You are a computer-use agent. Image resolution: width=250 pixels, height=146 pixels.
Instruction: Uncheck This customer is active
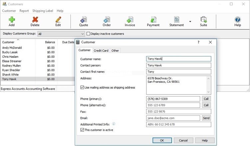82,130
